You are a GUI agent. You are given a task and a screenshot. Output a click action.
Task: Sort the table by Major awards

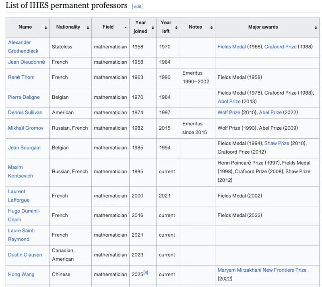point(316,28)
